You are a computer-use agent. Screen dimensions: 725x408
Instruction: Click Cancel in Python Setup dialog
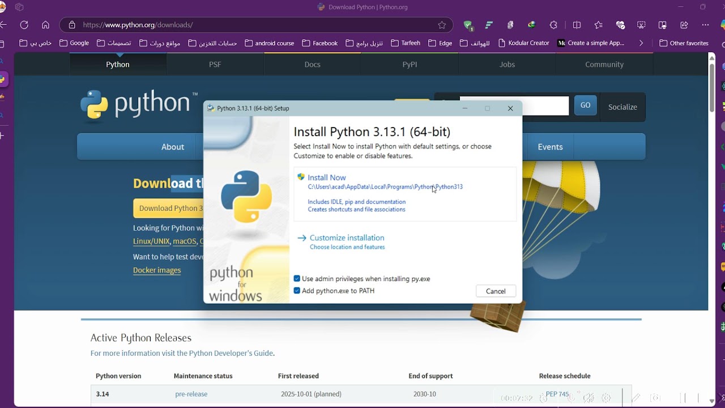click(496, 291)
